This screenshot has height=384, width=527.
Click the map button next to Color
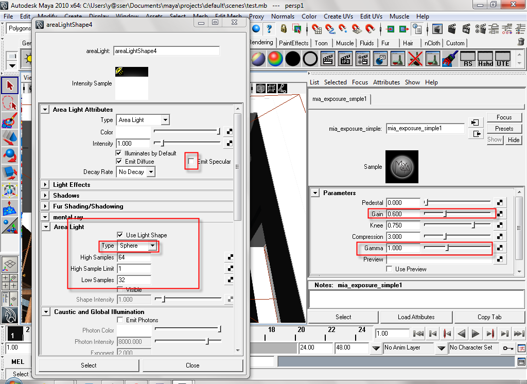(x=230, y=132)
